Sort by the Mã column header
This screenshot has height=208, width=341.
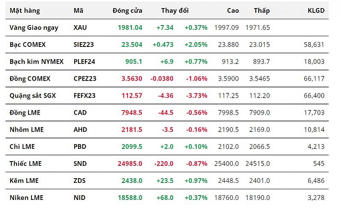78,11
